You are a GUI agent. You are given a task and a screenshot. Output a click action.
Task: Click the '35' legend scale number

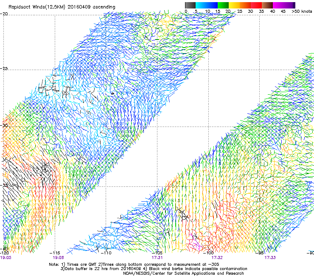point(261,11)
